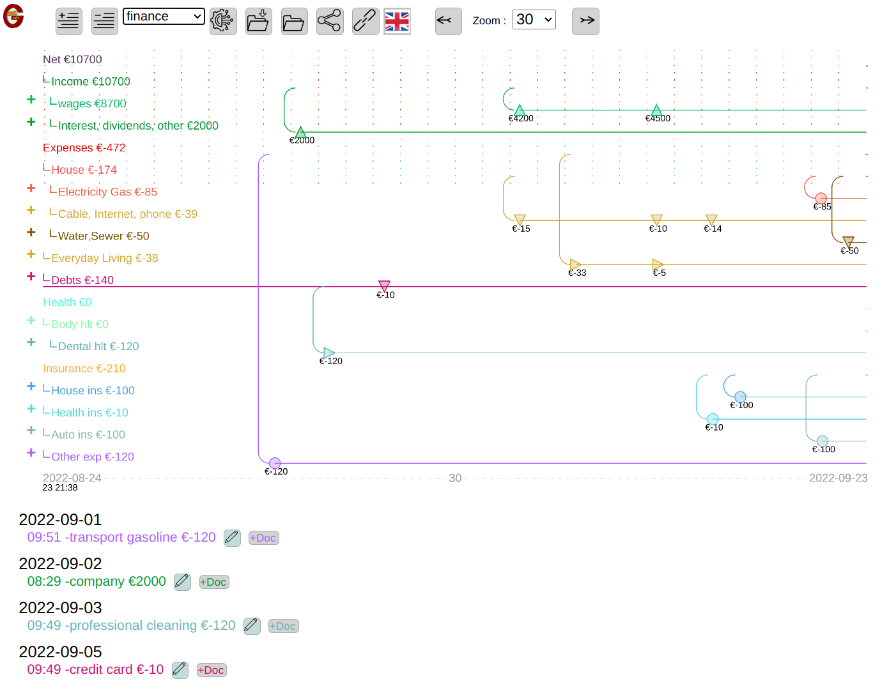Viewport: 880px width, 686px height.
Task: Click the €-100 auto insurance marker
Action: click(x=822, y=441)
